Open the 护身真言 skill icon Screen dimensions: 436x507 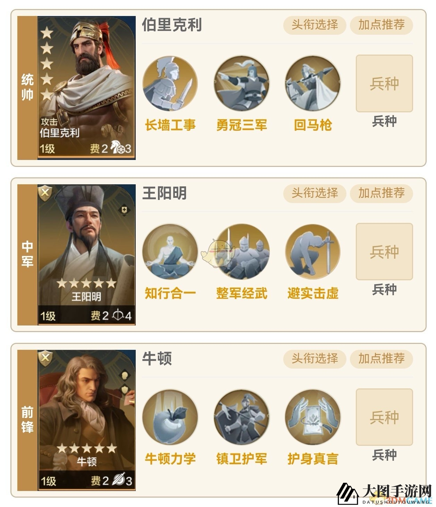click(313, 417)
